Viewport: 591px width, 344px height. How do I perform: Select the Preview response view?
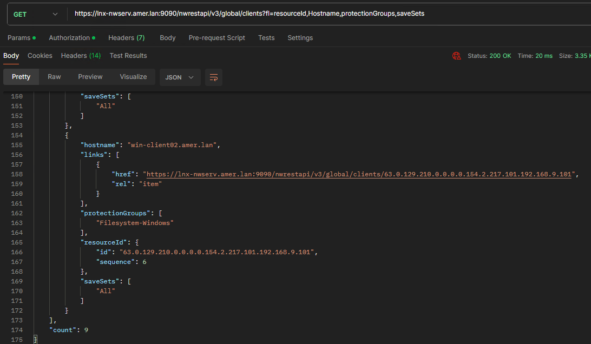click(90, 77)
